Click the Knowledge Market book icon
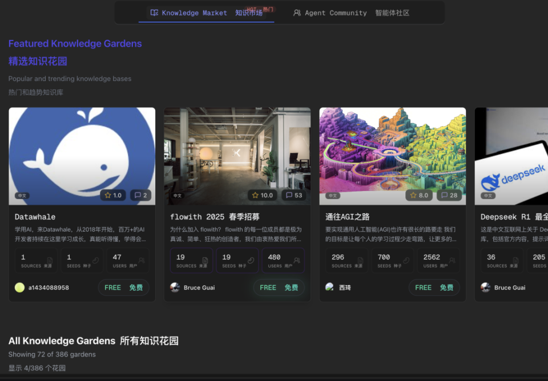Image resolution: width=548 pixels, height=381 pixels. pos(154,13)
